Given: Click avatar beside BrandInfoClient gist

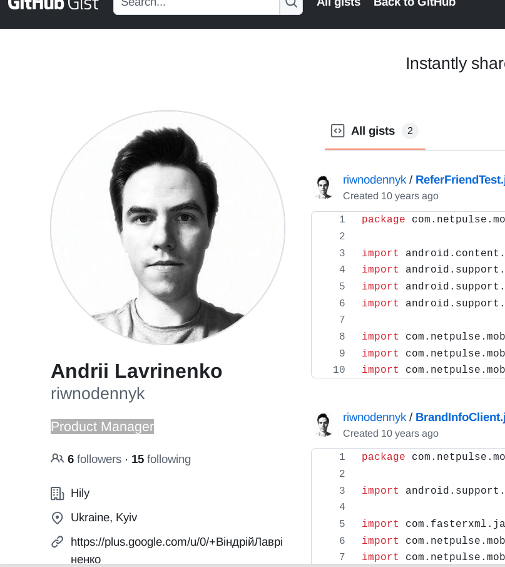Looking at the screenshot, I should (324, 425).
